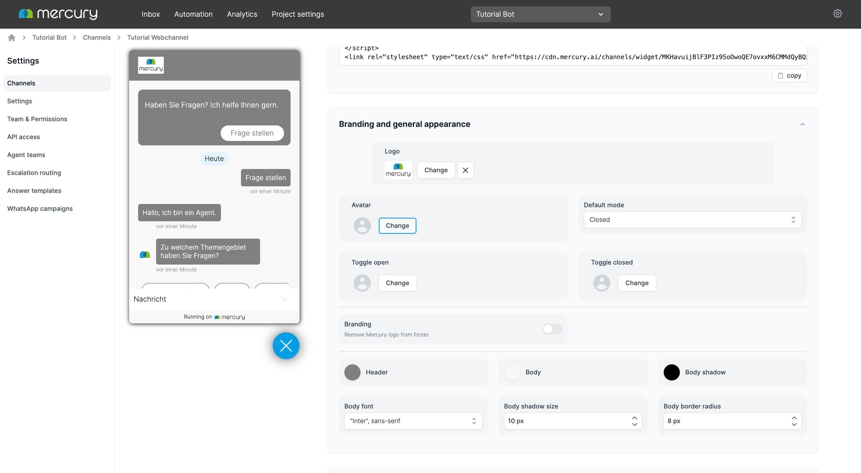Open the black Body shadow color swatch

click(671, 372)
